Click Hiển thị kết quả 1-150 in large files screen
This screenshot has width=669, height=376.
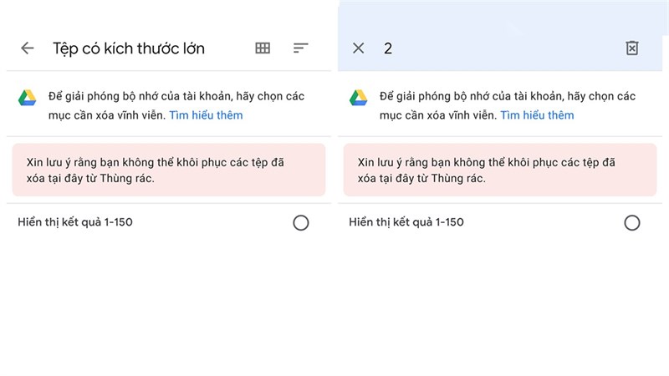pos(75,222)
